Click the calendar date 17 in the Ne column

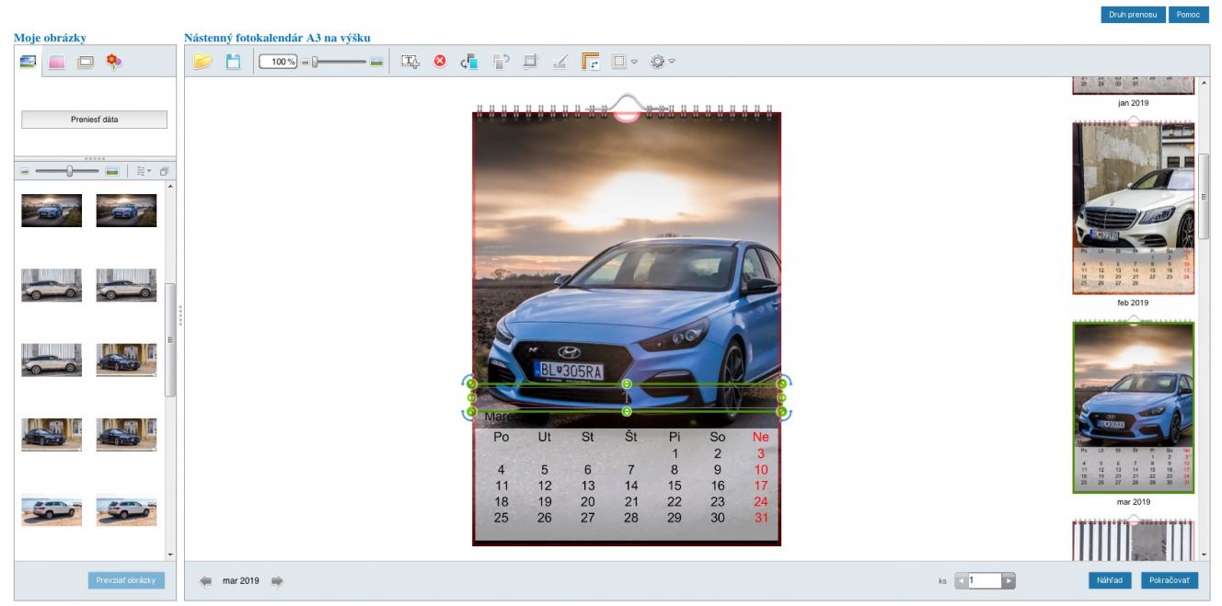click(761, 486)
